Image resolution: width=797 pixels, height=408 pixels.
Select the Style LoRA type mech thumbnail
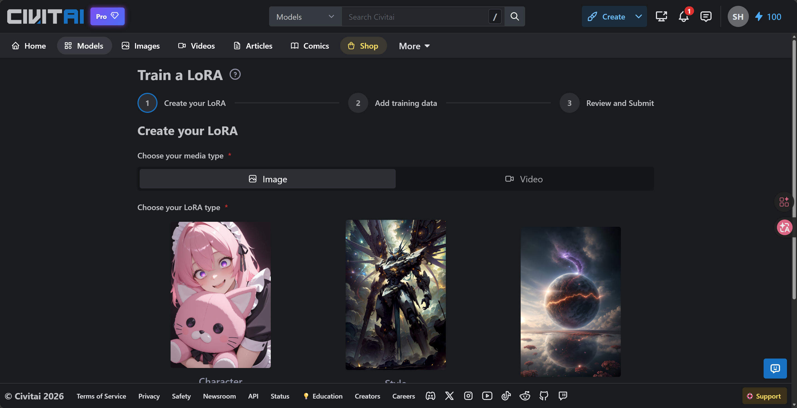396,295
